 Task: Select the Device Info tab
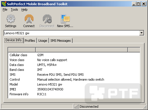coord(14,40)
